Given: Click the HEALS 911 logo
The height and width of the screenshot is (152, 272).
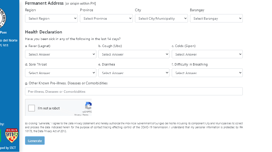Looking at the screenshot, I should coord(12,135).
